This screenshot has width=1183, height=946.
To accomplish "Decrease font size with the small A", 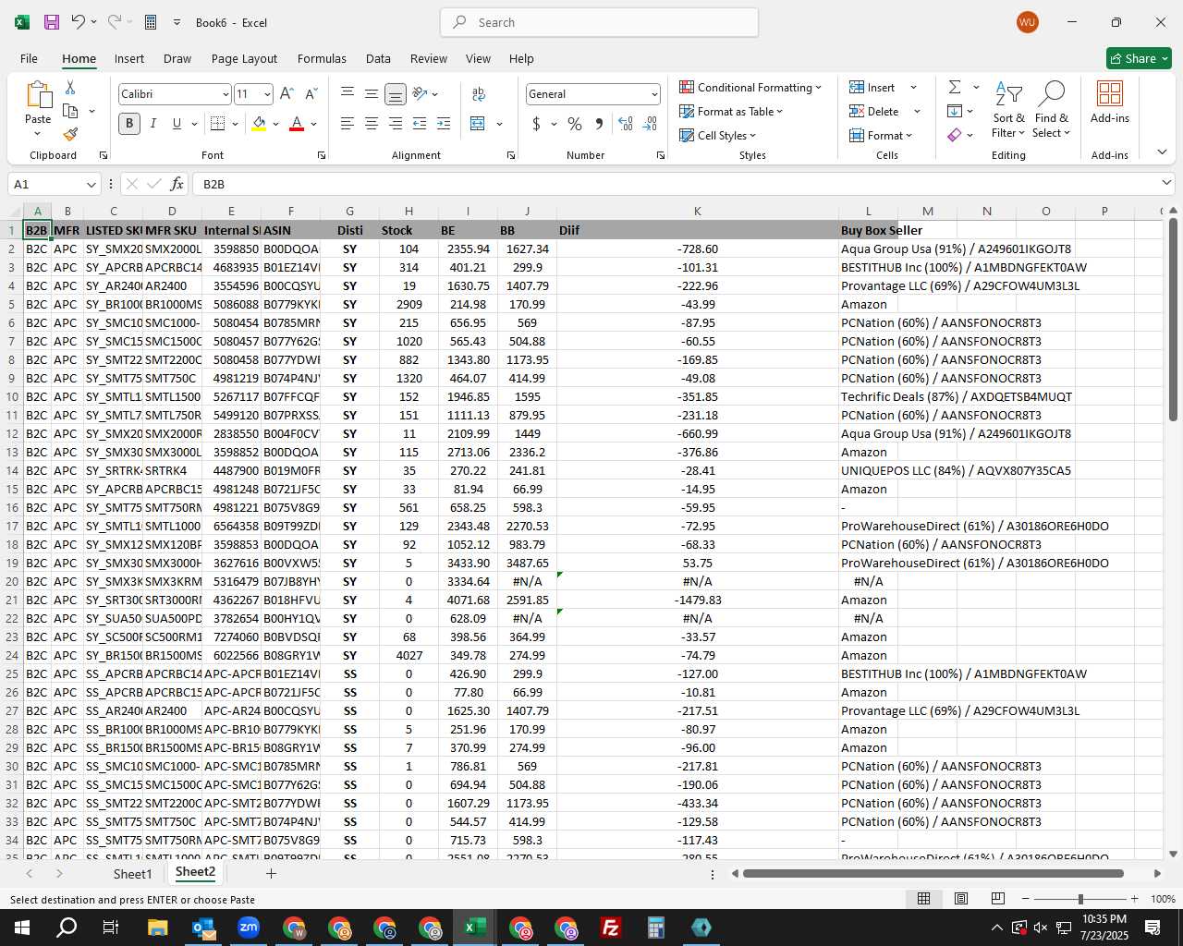I will pos(311,94).
